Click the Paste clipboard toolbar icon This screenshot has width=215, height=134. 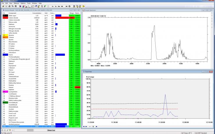pyautogui.click(x=16, y=6)
